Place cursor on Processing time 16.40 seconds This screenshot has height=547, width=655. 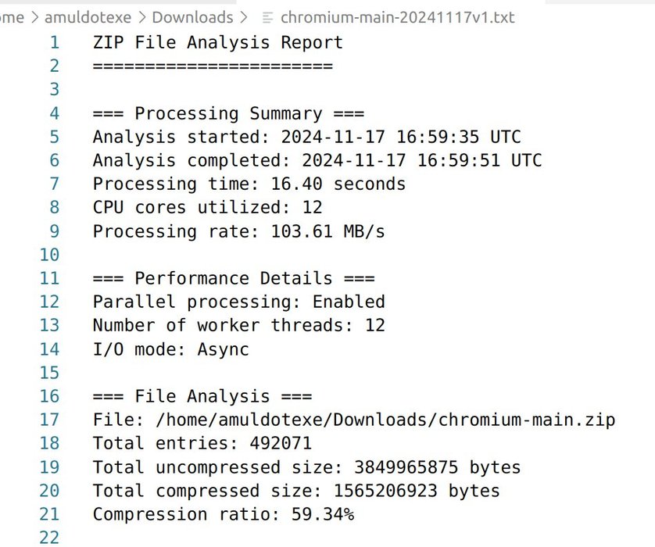249,184
